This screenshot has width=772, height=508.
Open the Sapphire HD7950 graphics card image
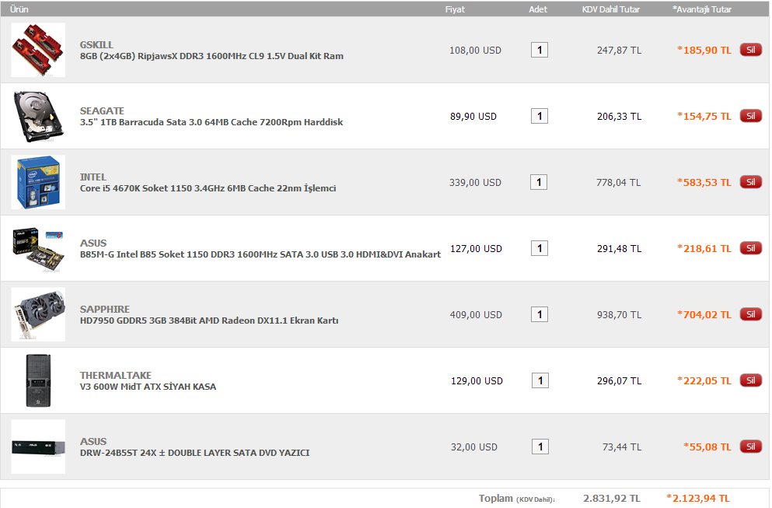(38, 314)
